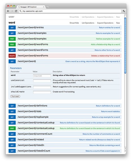Open the /word.json/{word}/commentCount path
This screenshot has height=162, width=132.
tap(35, 134)
